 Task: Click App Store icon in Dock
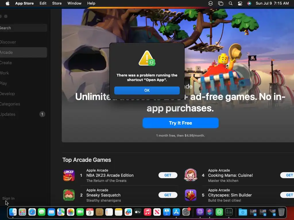tap(176, 212)
